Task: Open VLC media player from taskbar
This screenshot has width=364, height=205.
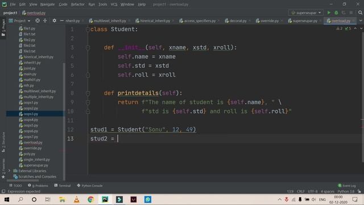Action: [77, 199]
